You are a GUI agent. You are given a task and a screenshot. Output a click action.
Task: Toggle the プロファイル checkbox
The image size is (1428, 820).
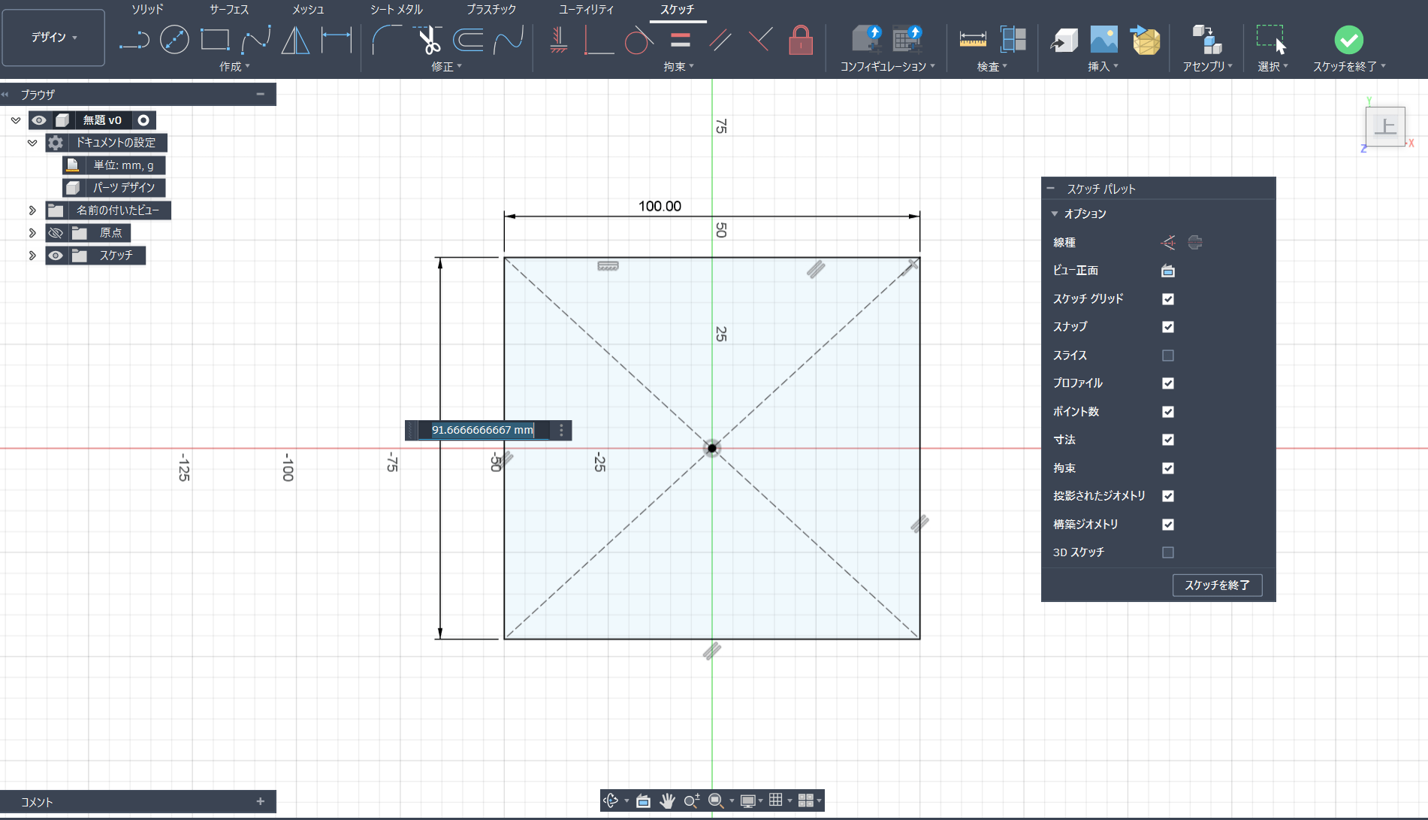1168,383
